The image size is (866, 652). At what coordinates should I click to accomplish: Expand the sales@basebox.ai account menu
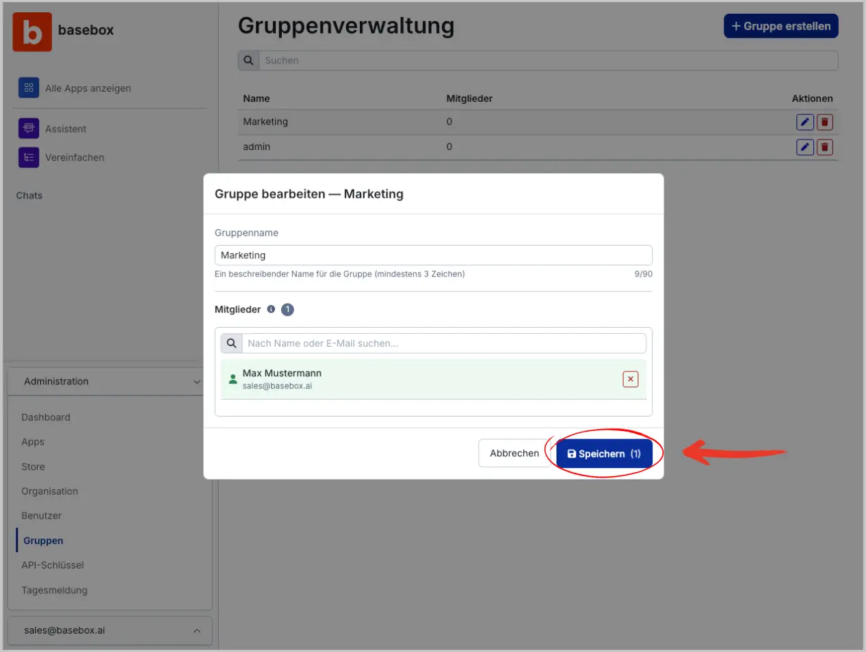tap(196, 631)
